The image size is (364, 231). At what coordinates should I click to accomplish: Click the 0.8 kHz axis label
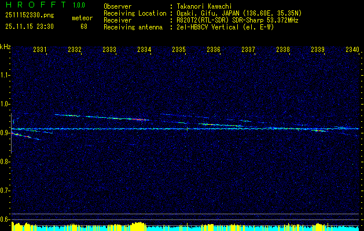click(x=5, y=162)
